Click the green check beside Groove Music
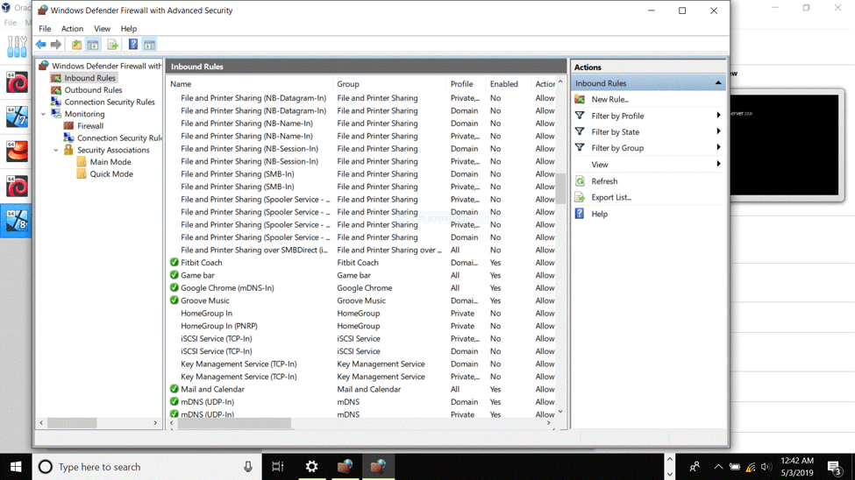 (174, 300)
